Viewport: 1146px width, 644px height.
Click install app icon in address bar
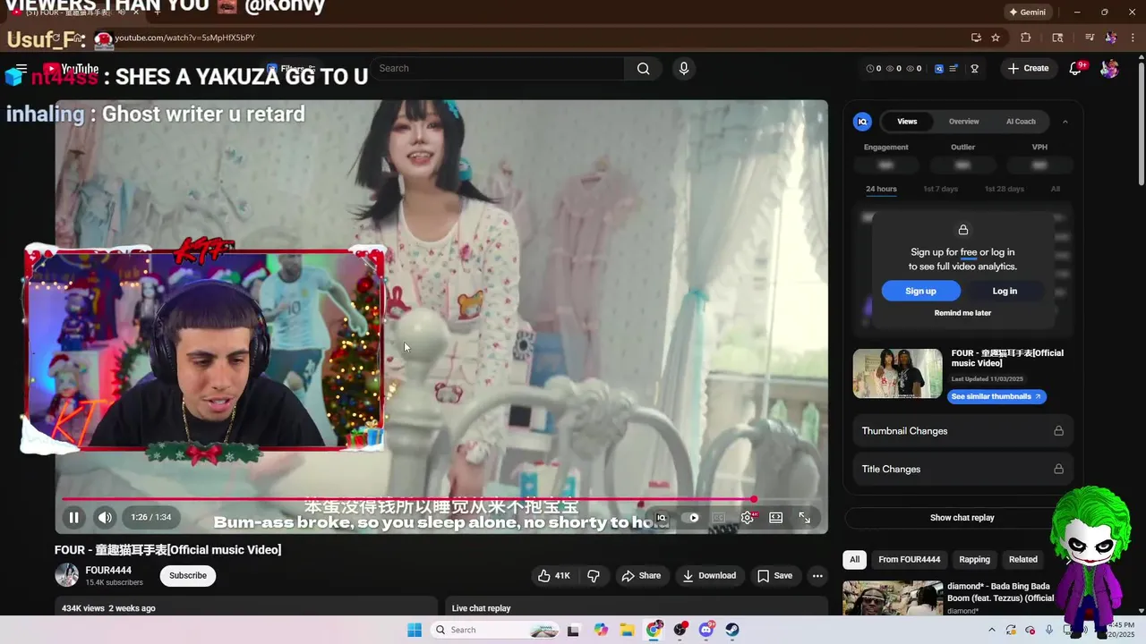tap(976, 38)
